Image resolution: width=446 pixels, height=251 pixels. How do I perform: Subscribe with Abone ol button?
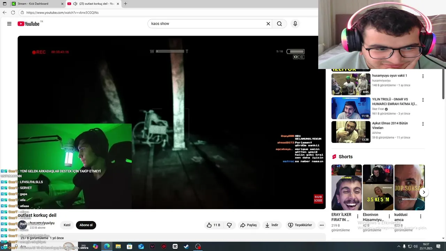coord(86,225)
